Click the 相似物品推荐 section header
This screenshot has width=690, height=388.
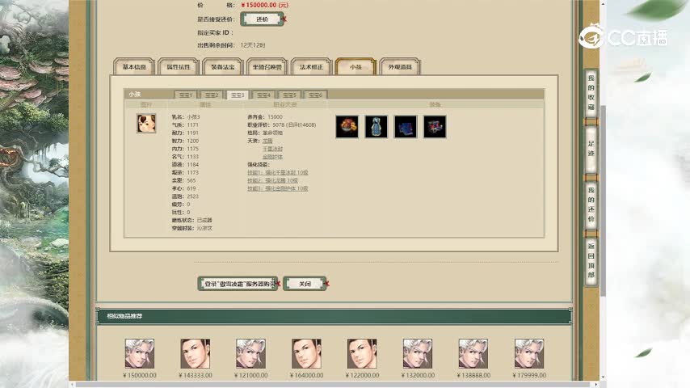[334, 316]
